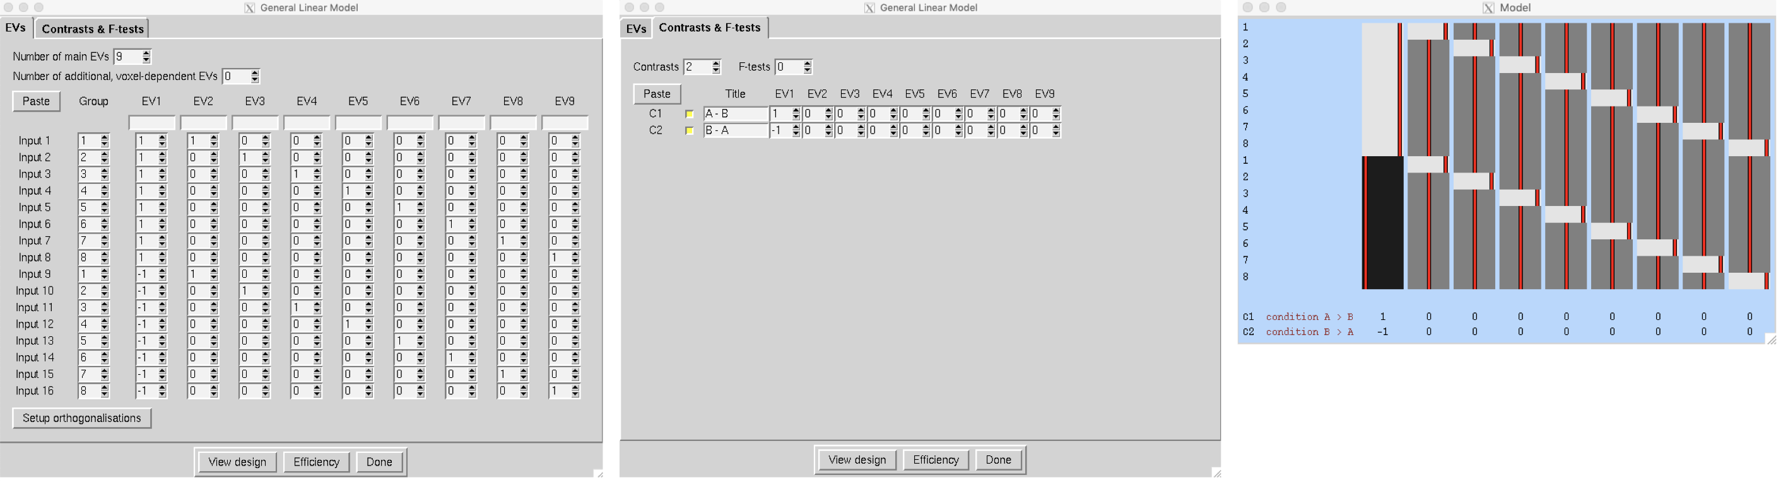Select the "A - B" contrast title field
The width and height of the screenshot is (1788, 485).
tap(735, 115)
